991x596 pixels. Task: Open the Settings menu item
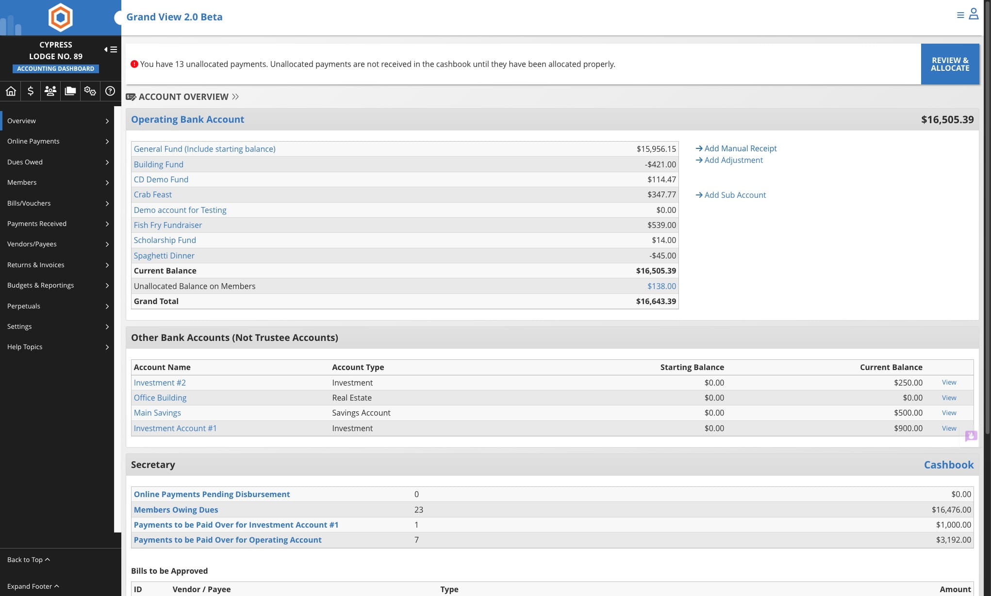pos(57,326)
